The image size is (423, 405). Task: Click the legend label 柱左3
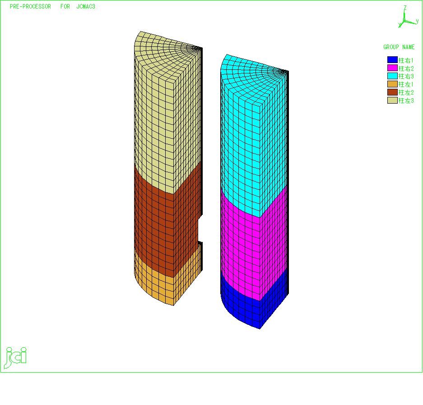(406, 100)
